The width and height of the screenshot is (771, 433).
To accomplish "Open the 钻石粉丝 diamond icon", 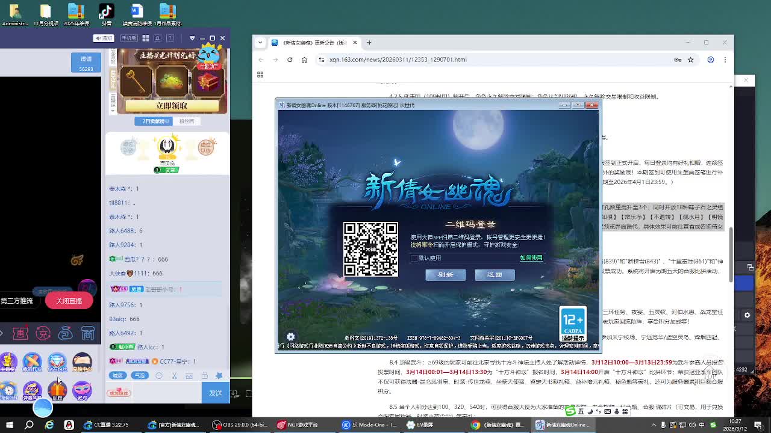I will [57, 362].
